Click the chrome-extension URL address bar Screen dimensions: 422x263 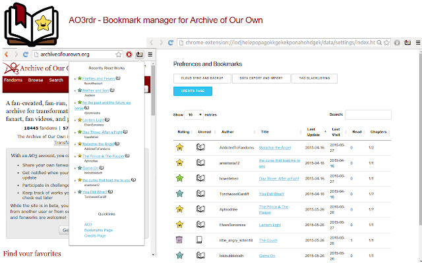click(284, 42)
